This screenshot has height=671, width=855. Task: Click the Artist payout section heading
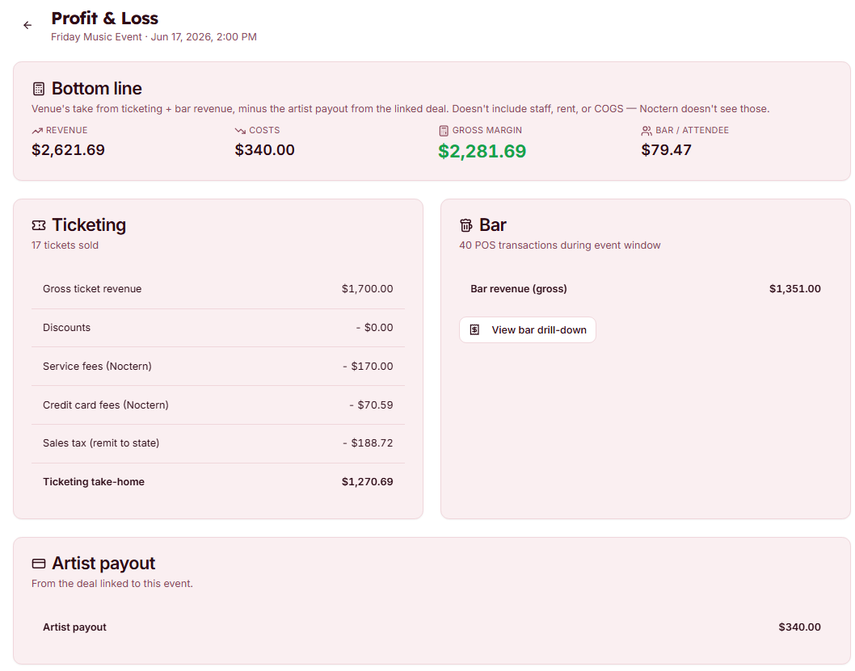[x=103, y=563]
